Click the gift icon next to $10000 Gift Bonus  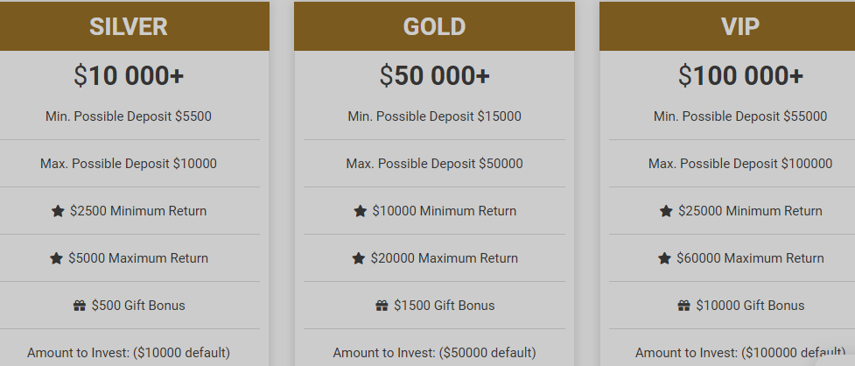tap(683, 306)
